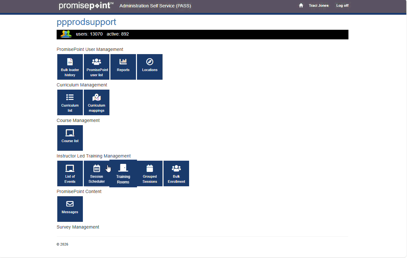The height and width of the screenshot is (258, 407).
Task: Open the Curriculum mappings tile
Action: click(x=97, y=102)
